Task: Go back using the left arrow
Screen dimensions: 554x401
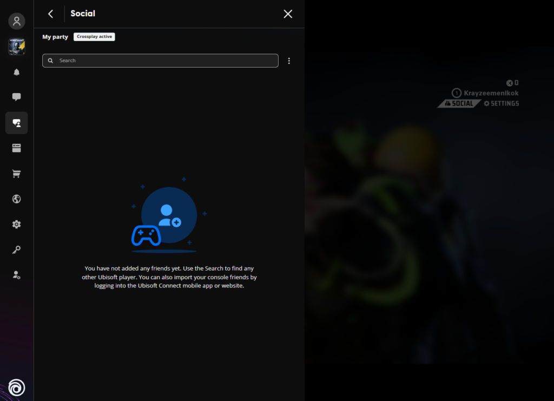Action: [x=51, y=14]
